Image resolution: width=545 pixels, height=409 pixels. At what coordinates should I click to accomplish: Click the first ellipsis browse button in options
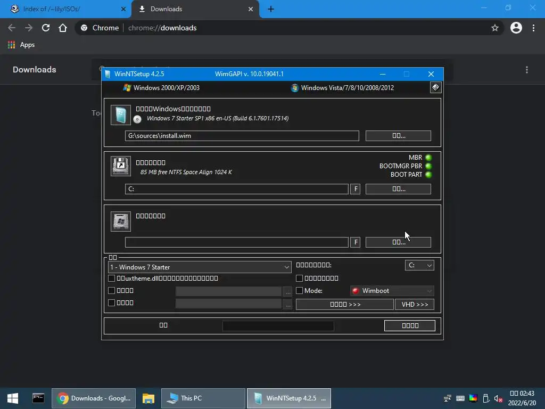(288, 291)
